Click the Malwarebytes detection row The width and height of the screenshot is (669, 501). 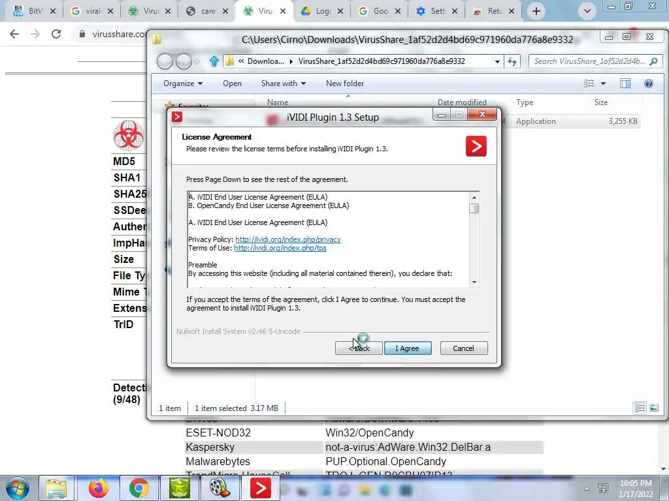point(364,461)
